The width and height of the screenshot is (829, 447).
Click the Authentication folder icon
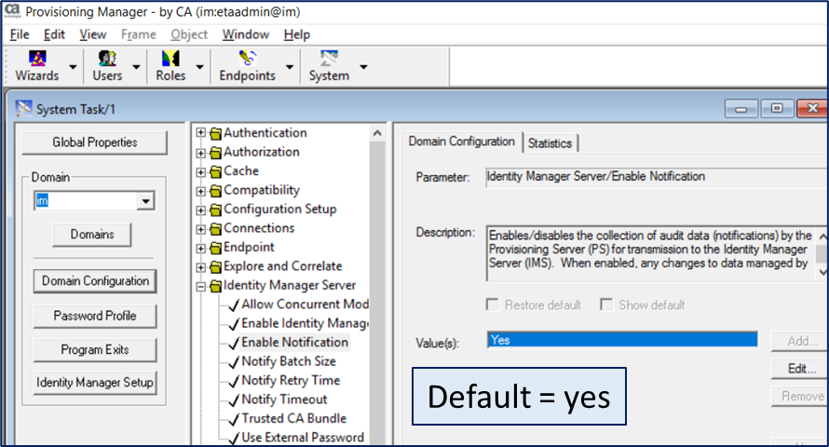pyautogui.click(x=216, y=133)
